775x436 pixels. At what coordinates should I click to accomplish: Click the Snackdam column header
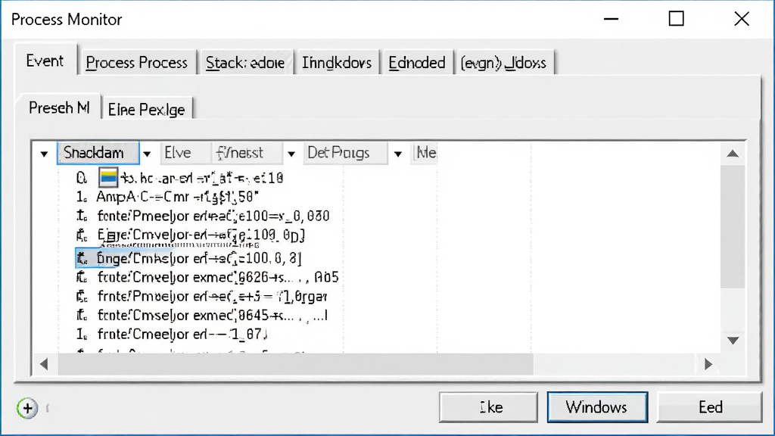[x=98, y=153]
